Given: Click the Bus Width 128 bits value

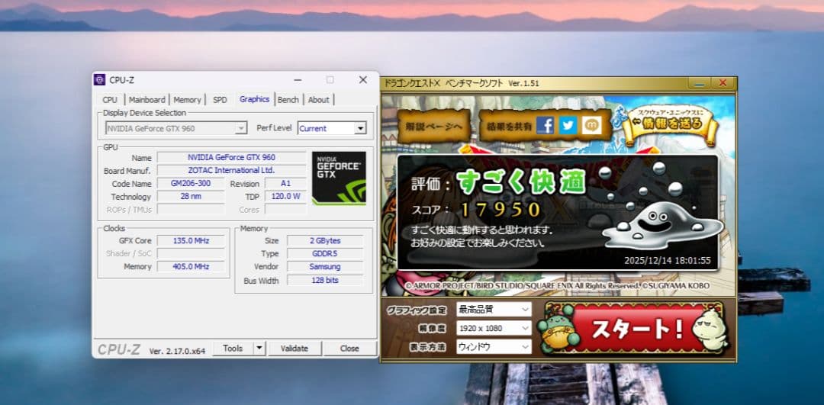Looking at the screenshot, I should click(x=325, y=280).
